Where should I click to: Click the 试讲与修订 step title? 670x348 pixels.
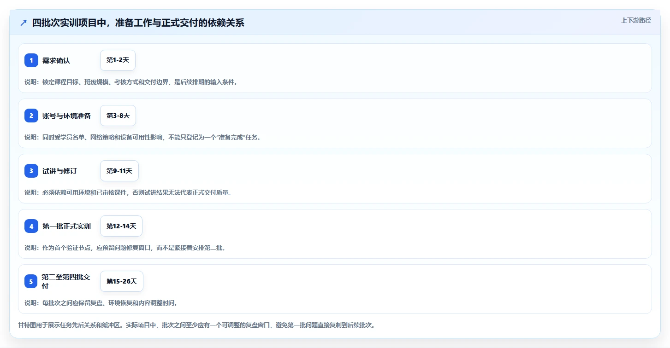click(59, 171)
